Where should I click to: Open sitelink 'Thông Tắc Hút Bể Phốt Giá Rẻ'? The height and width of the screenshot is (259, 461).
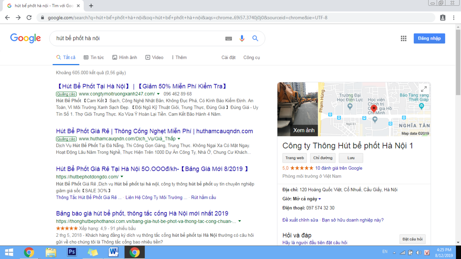click(89, 198)
